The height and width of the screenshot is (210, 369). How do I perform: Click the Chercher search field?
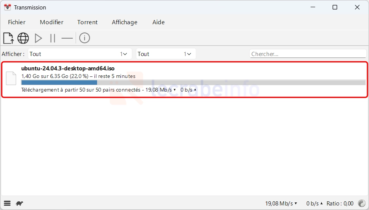point(308,54)
